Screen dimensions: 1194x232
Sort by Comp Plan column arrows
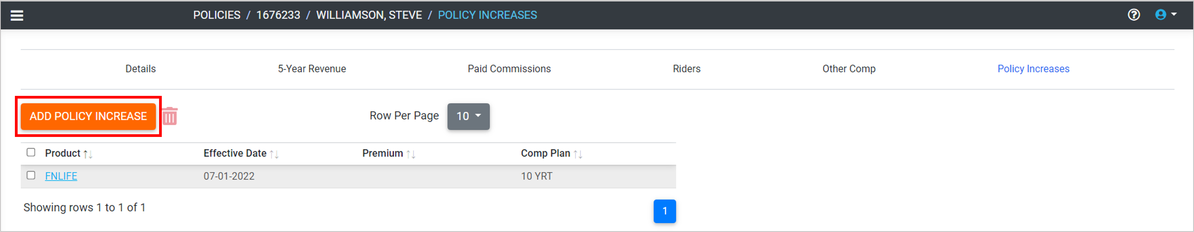[577, 154]
